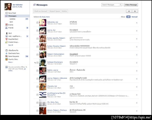Tick the checkbox for Kallayanee, Aui message
This screenshot has height=120, width=152.
[37, 23]
